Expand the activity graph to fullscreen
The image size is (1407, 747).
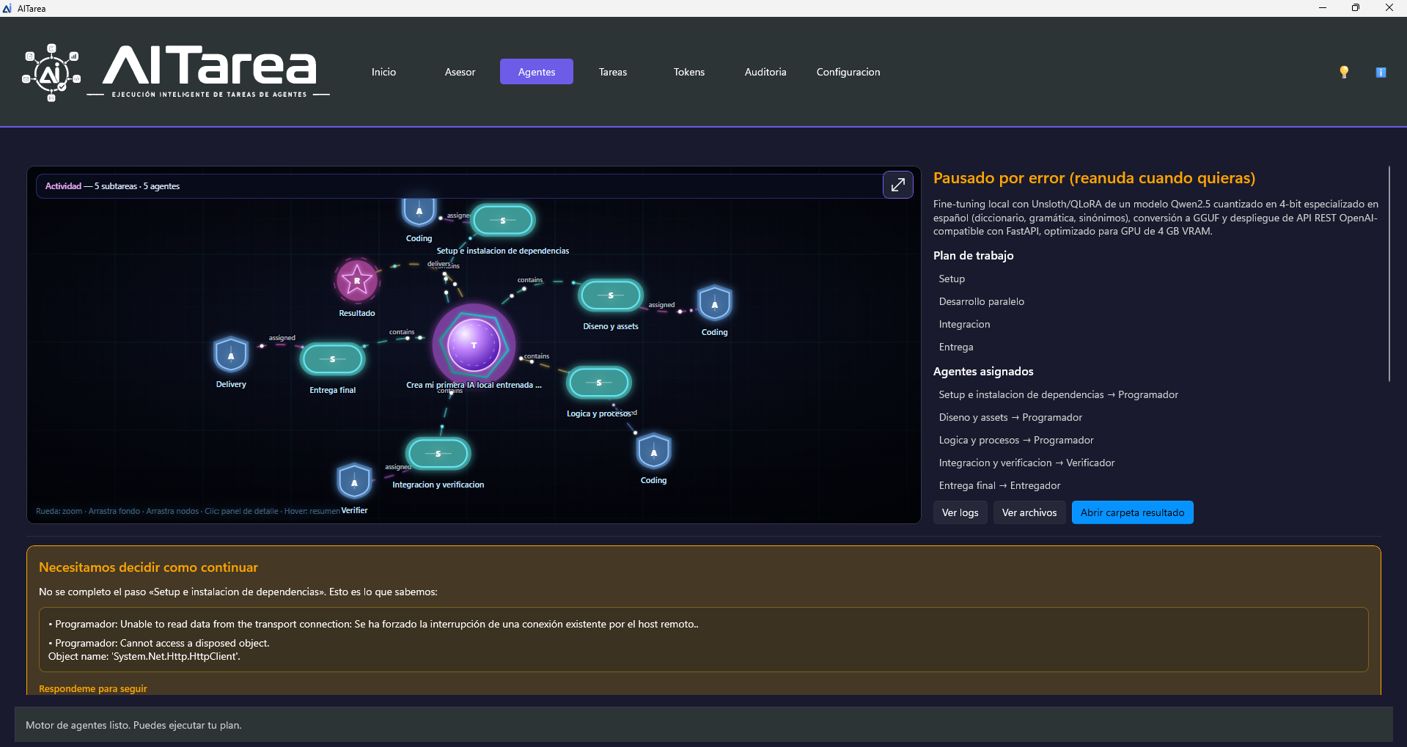897,185
